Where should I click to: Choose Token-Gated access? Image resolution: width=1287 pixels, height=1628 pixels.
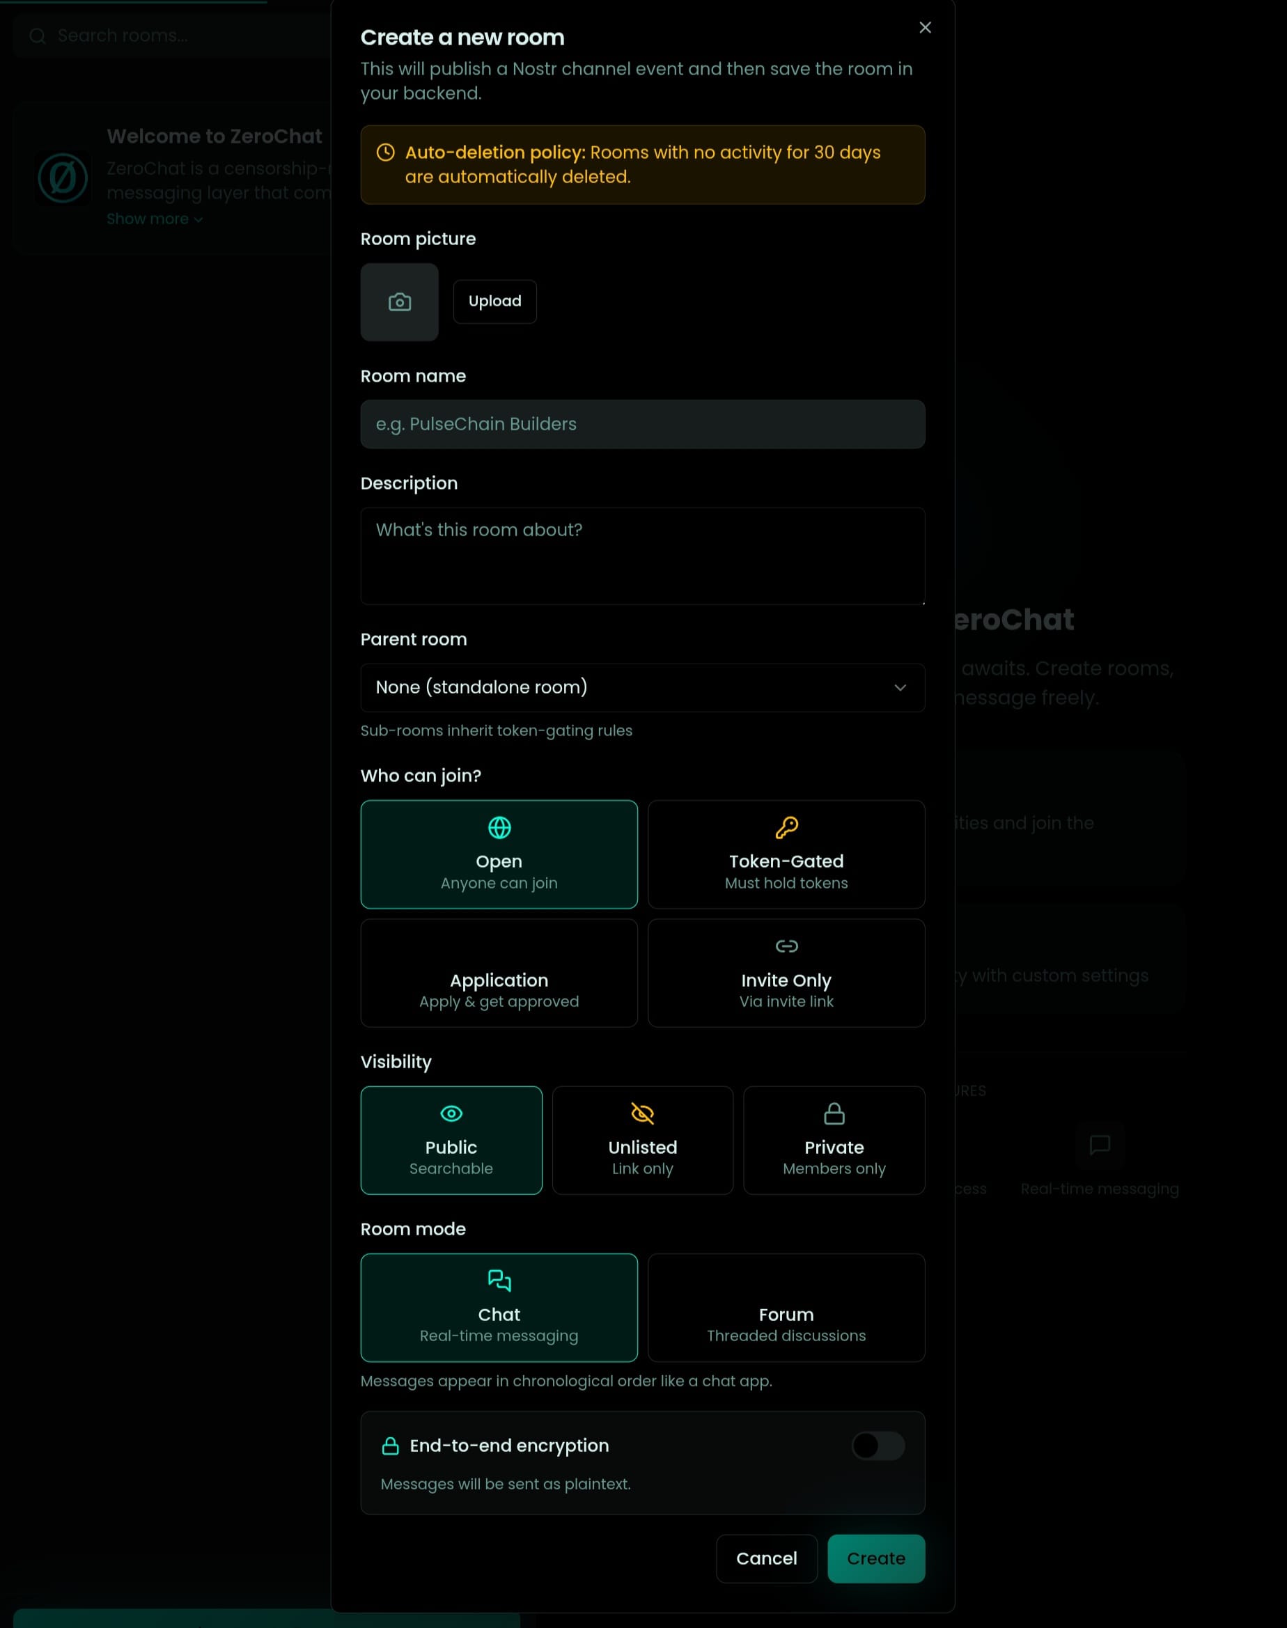pyautogui.click(x=786, y=854)
